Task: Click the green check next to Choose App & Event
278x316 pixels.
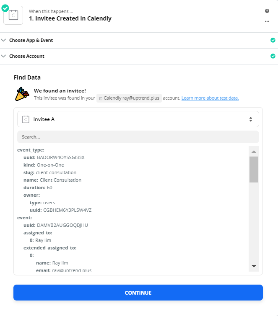Action: [273, 40]
